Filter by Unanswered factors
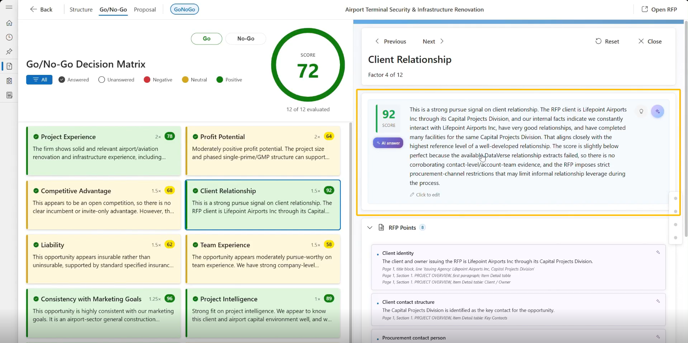The width and height of the screenshot is (688, 343). (116, 80)
